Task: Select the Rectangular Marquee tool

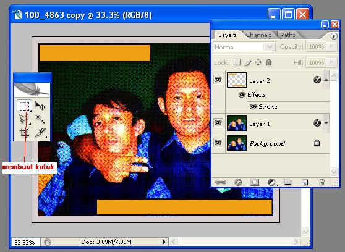Action: [24, 106]
